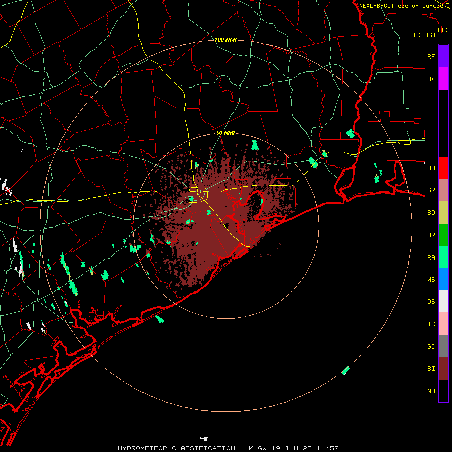Click the WS legend label

click(431, 279)
